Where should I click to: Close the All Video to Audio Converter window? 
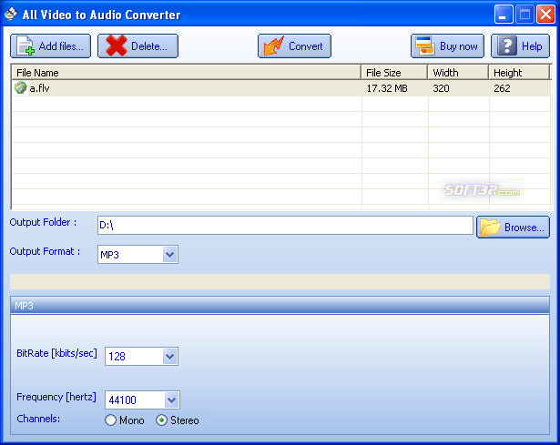click(545, 15)
